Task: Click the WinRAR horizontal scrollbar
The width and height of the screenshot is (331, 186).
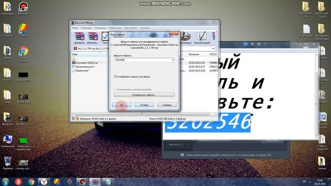Action: click(x=142, y=114)
